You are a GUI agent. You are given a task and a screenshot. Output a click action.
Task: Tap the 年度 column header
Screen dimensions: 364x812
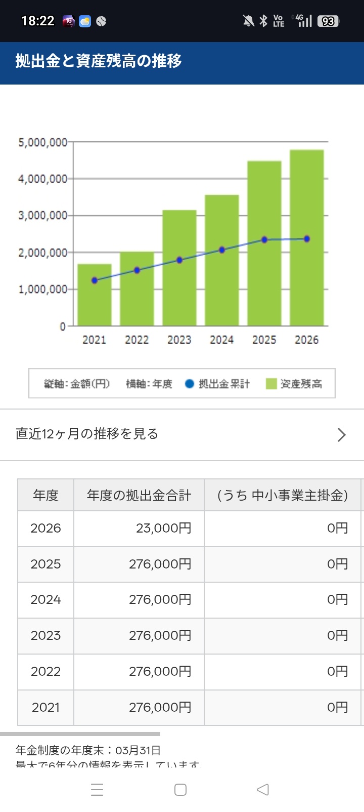pyautogui.click(x=46, y=495)
